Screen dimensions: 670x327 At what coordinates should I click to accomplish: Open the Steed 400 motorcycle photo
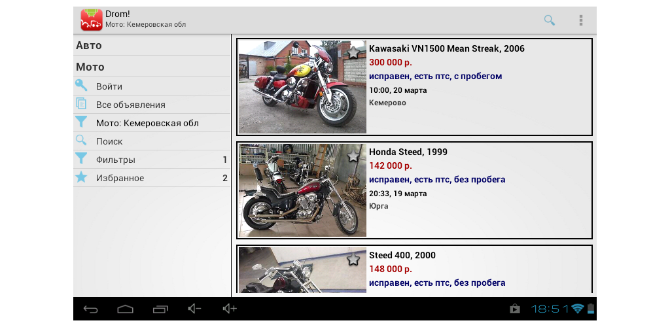302,270
